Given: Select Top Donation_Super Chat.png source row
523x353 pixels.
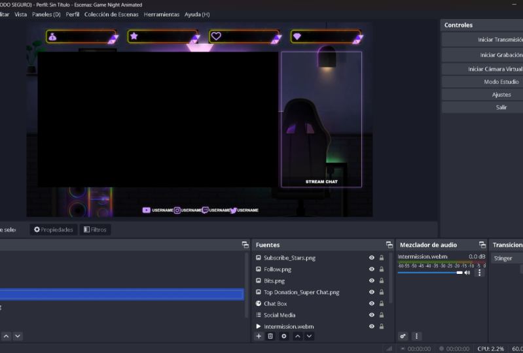Looking at the screenshot, I should click(320, 292).
